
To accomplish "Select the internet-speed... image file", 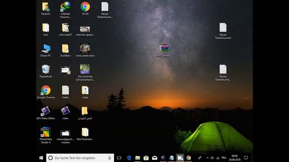I will (x=85, y=29).
